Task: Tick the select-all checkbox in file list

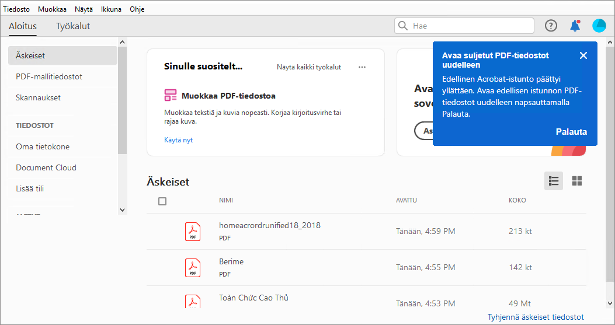Action: coord(162,201)
